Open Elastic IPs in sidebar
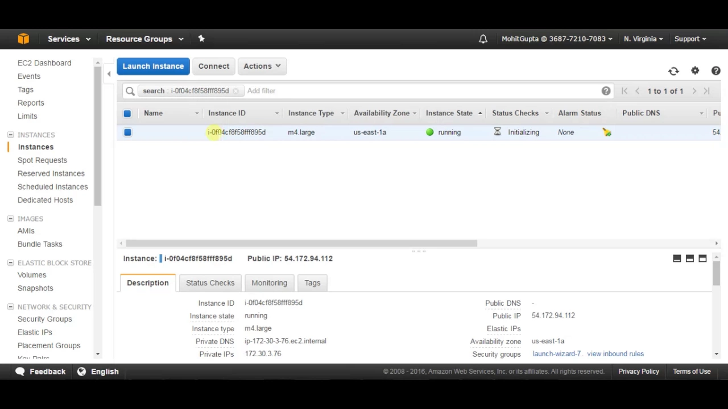Viewport: 728px width, 409px height. pyautogui.click(x=35, y=332)
